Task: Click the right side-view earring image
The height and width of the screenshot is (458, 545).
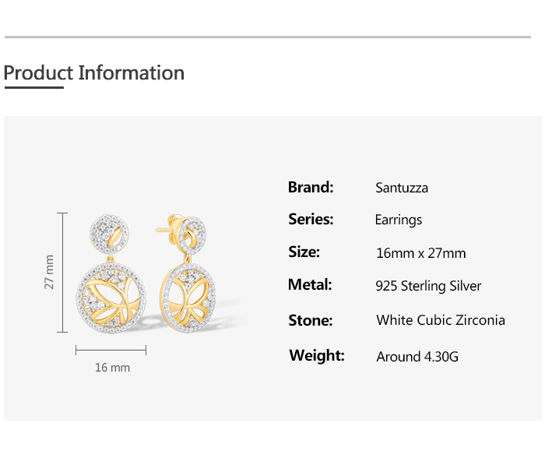Action: 187,280
